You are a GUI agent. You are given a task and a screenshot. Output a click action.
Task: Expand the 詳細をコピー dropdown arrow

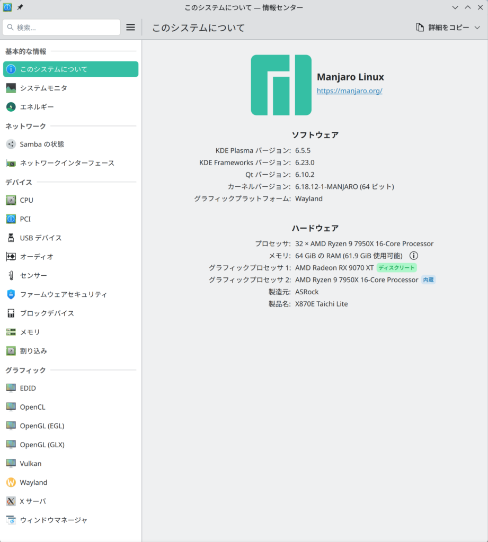pos(477,28)
